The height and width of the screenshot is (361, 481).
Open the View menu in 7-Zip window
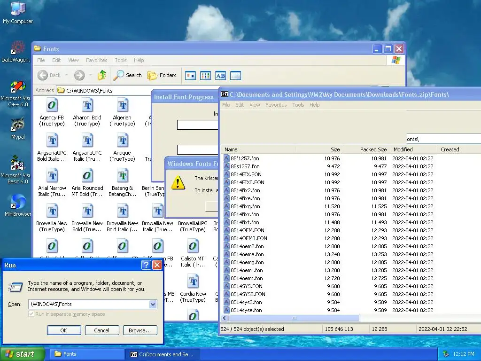pyautogui.click(x=255, y=105)
